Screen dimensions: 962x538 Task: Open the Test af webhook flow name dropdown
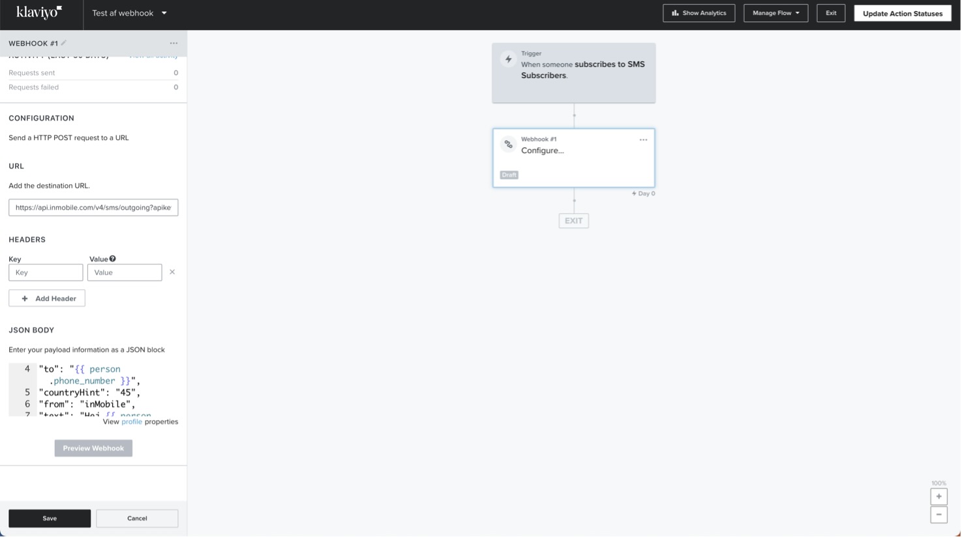(129, 13)
